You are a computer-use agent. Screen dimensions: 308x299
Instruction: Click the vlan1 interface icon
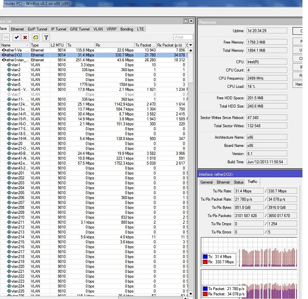pos(9,65)
